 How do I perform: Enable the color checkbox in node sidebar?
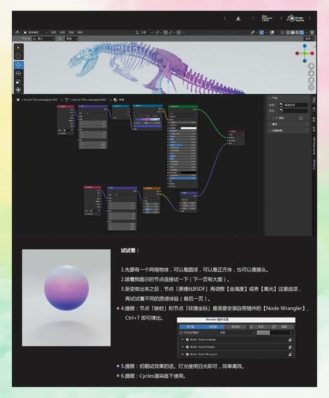pyautogui.click(x=276, y=118)
